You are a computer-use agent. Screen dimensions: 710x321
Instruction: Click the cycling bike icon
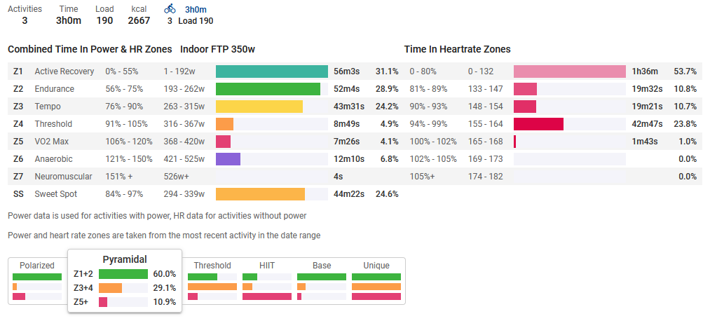(x=170, y=9)
